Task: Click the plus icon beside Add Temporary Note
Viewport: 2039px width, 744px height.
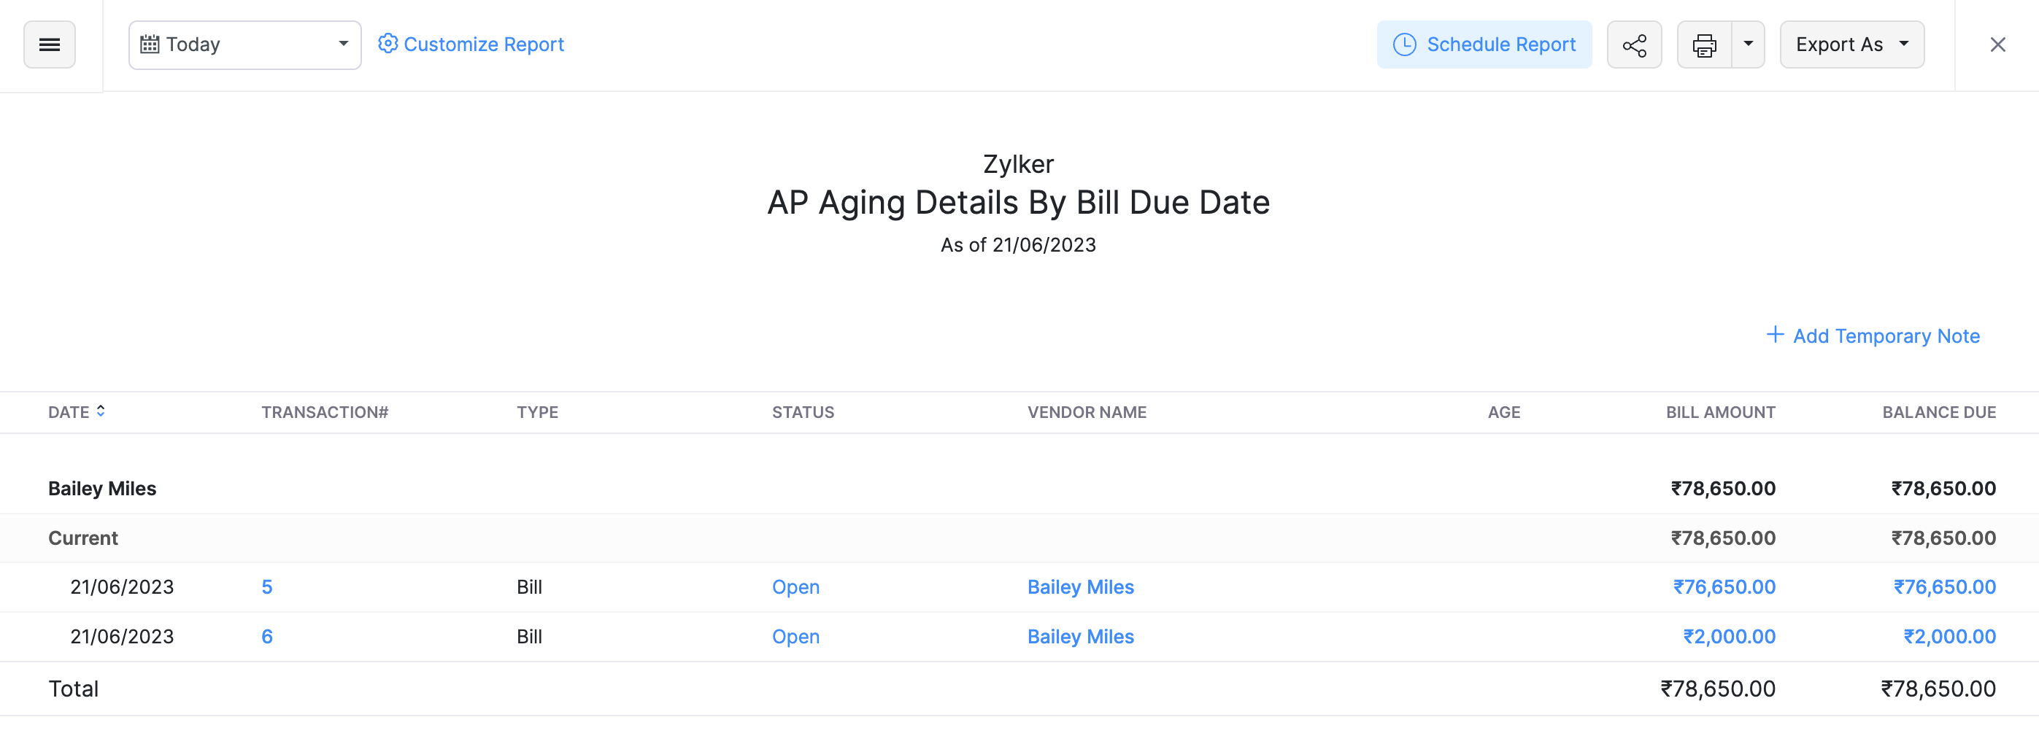Action: pos(1776,336)
